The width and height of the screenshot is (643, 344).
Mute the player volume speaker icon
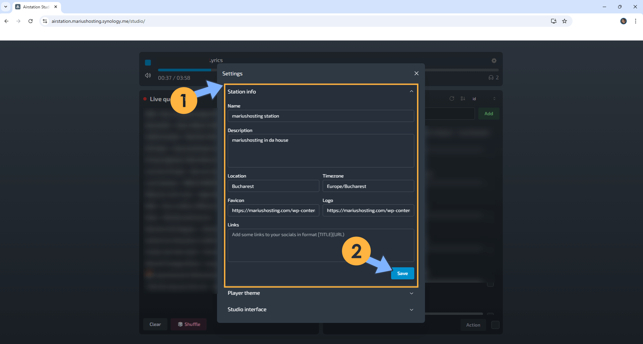(148, 75)
